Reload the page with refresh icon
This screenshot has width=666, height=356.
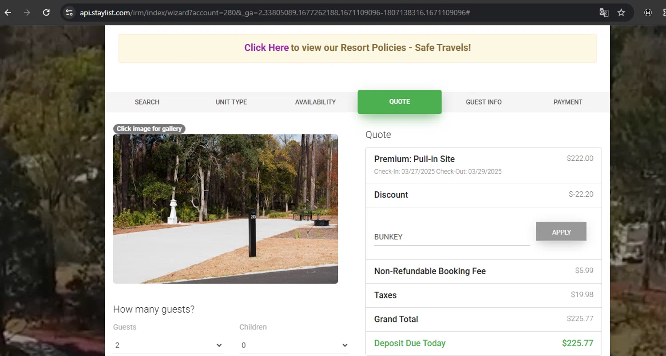pyautogui.click(x=46, y=12)
